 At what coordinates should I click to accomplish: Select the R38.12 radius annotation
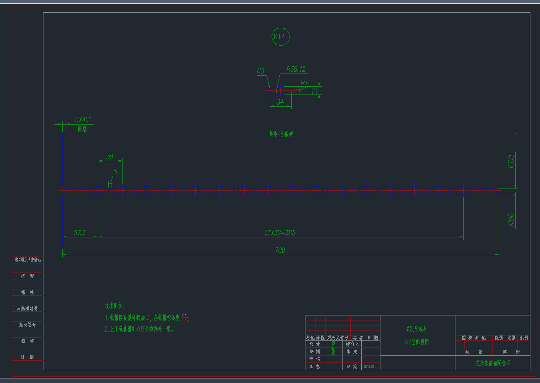click(x=296, y=69)
